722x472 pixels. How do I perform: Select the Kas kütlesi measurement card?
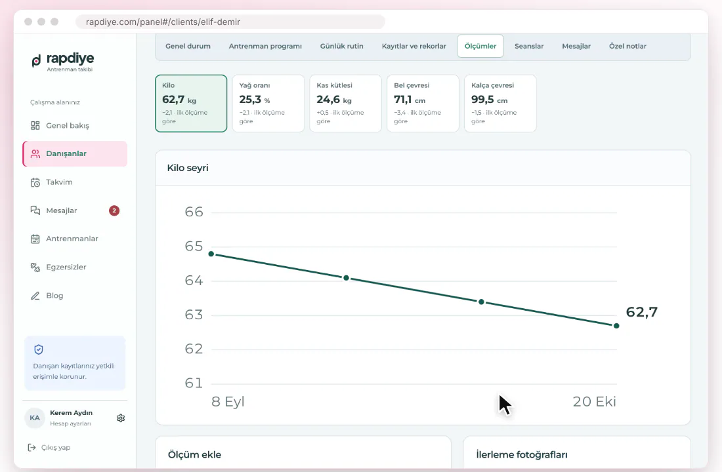[x=346, y=104]
